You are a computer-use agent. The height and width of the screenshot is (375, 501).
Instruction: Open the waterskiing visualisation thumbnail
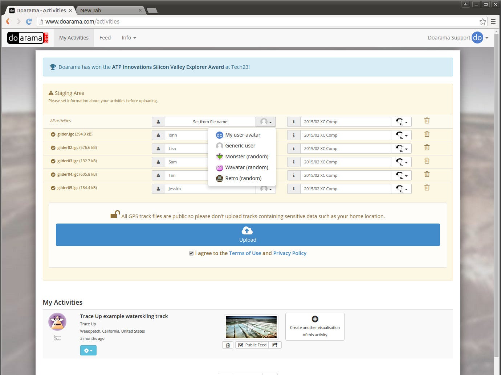click(x=251, y=327)
